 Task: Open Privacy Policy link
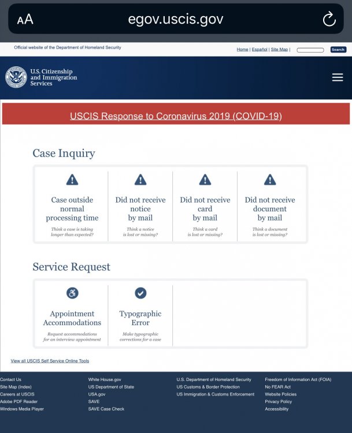click(x=278, y=401)
